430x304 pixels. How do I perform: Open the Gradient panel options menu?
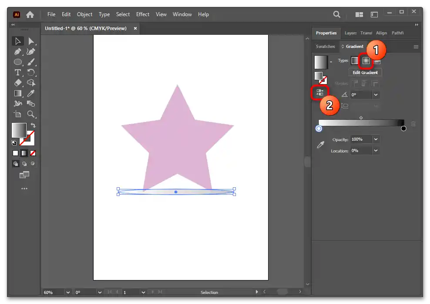click(x=416, y=47)
